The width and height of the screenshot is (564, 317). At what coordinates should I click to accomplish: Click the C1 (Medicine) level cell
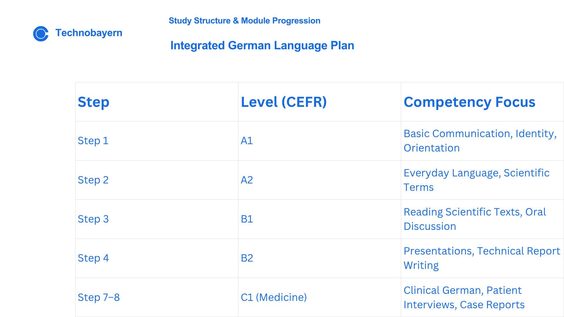point(319,297)
